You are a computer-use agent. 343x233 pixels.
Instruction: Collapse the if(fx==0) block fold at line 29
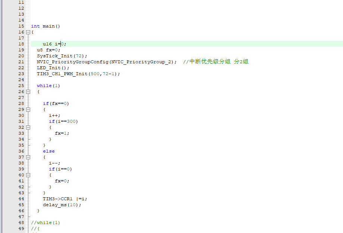[x=28, y=109]
